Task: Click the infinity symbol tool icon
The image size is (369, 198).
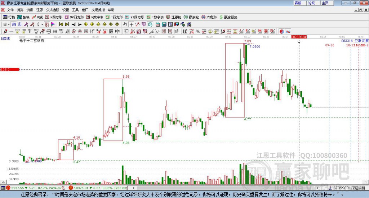Action: (288, 31)
